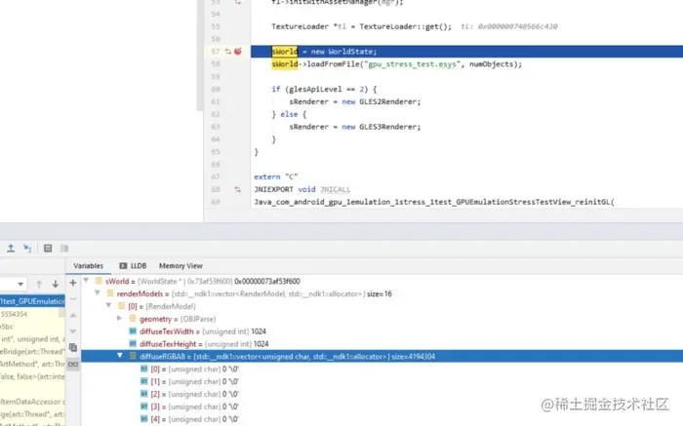Click the breakpoint marker on line 57
The image size is (683, 426).
click(x=238, y=52)
